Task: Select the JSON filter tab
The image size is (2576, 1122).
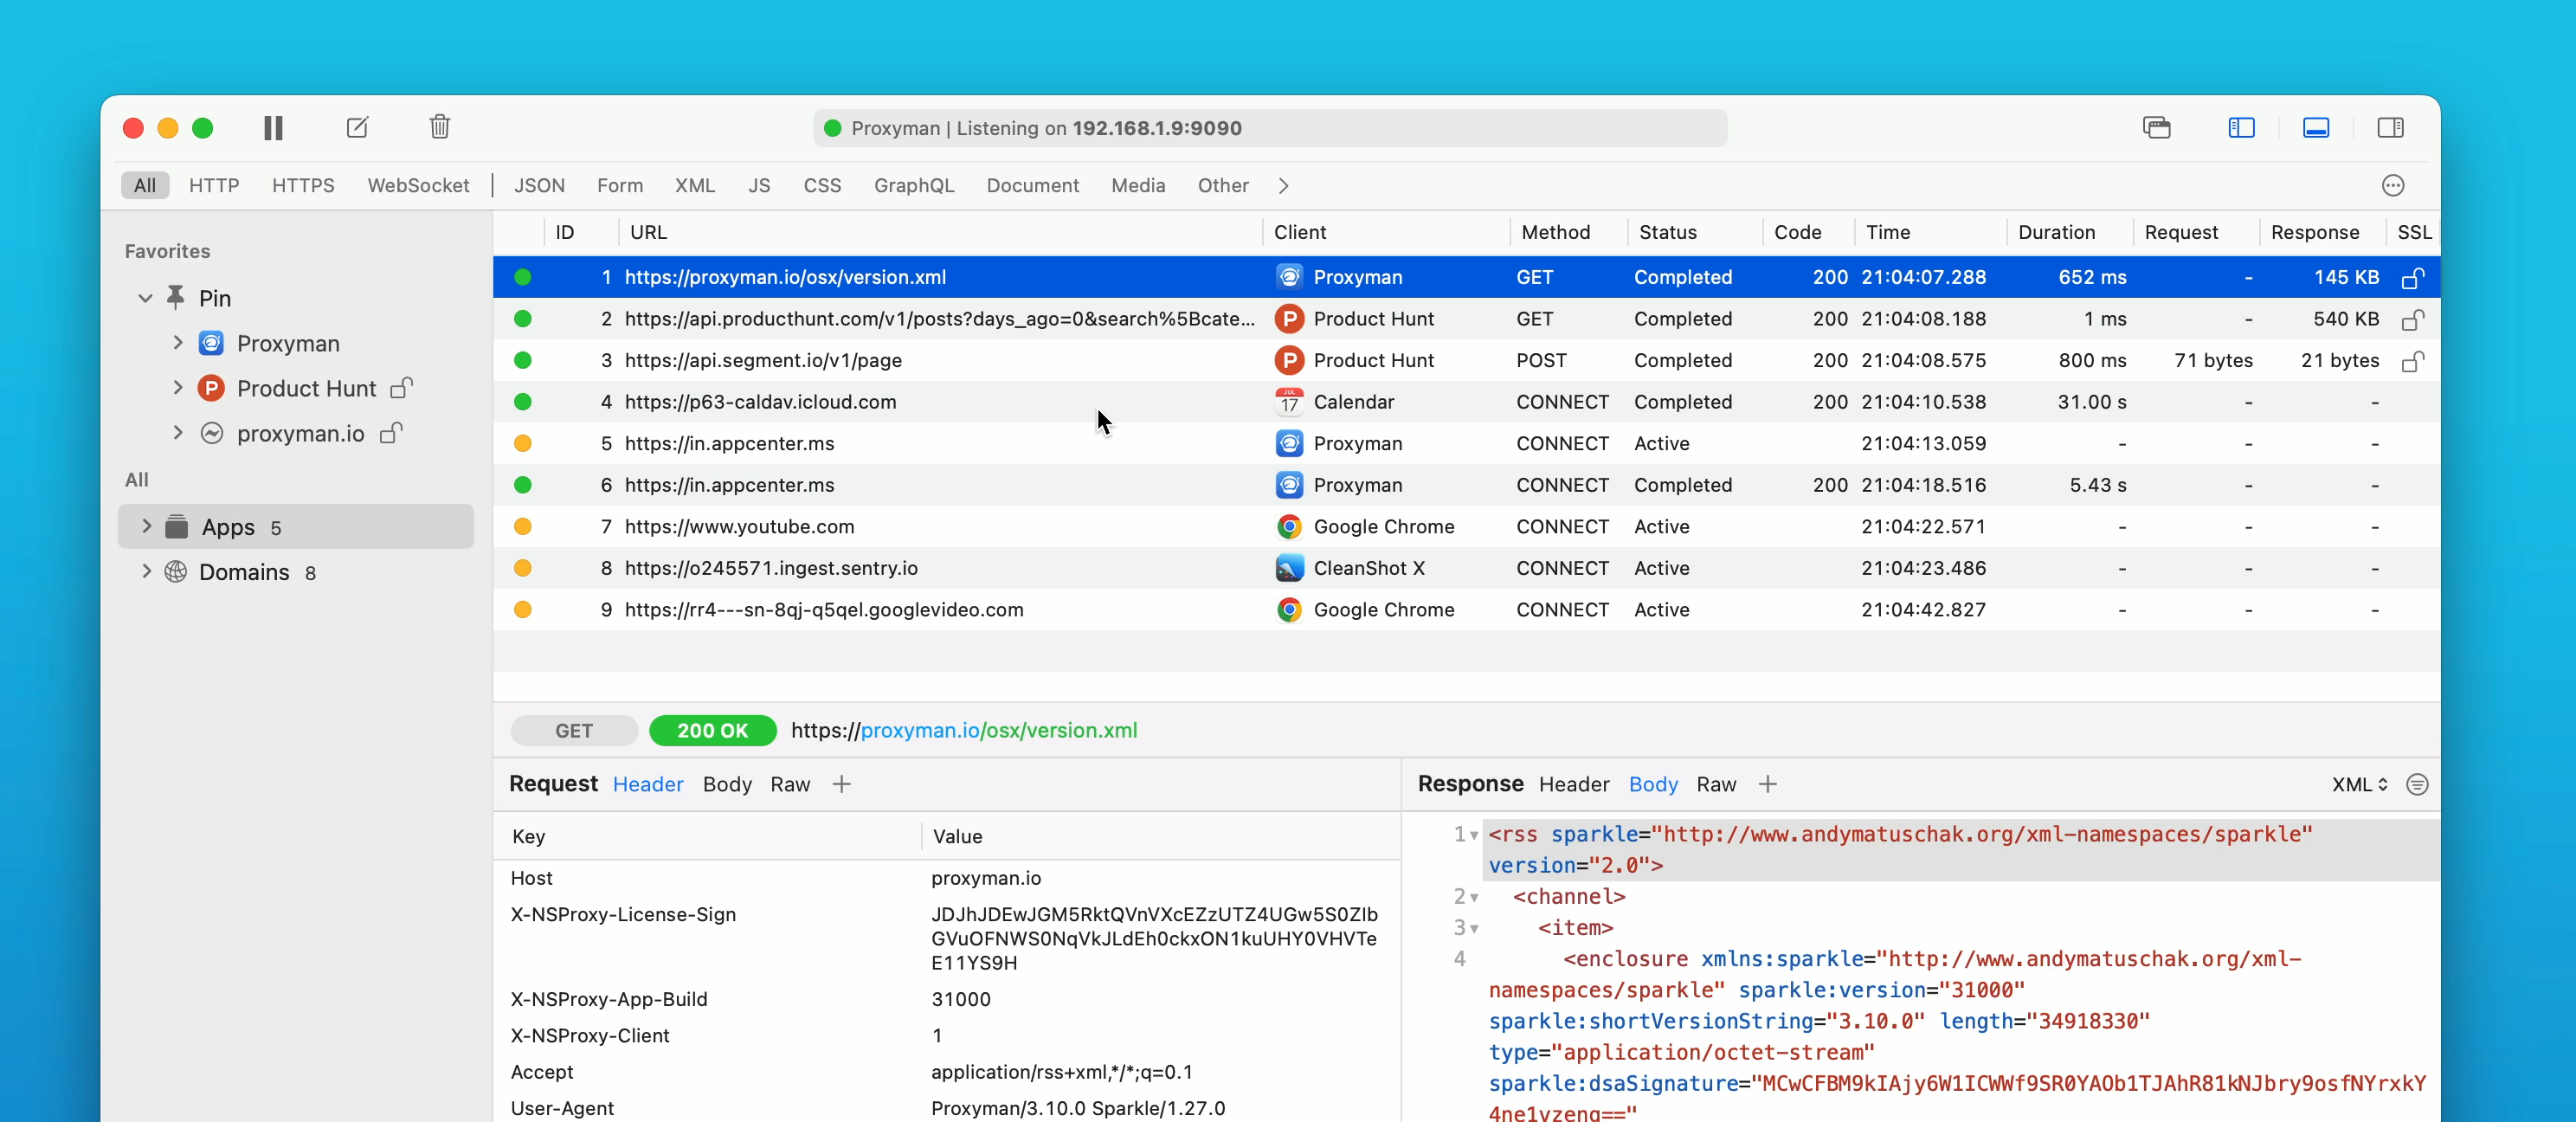Action: point(539,186)
